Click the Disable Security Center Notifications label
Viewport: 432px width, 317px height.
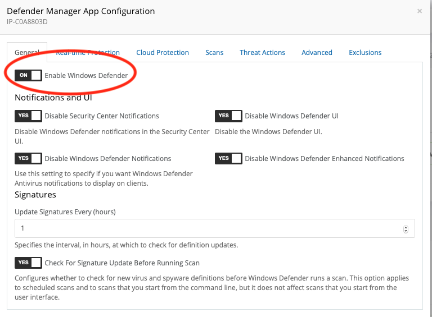[x=102, y=116]
